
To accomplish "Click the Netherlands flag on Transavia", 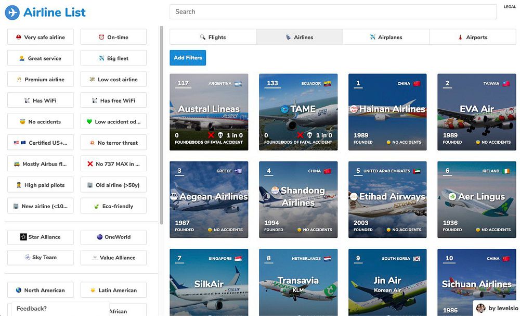I will tap(327, 259).
